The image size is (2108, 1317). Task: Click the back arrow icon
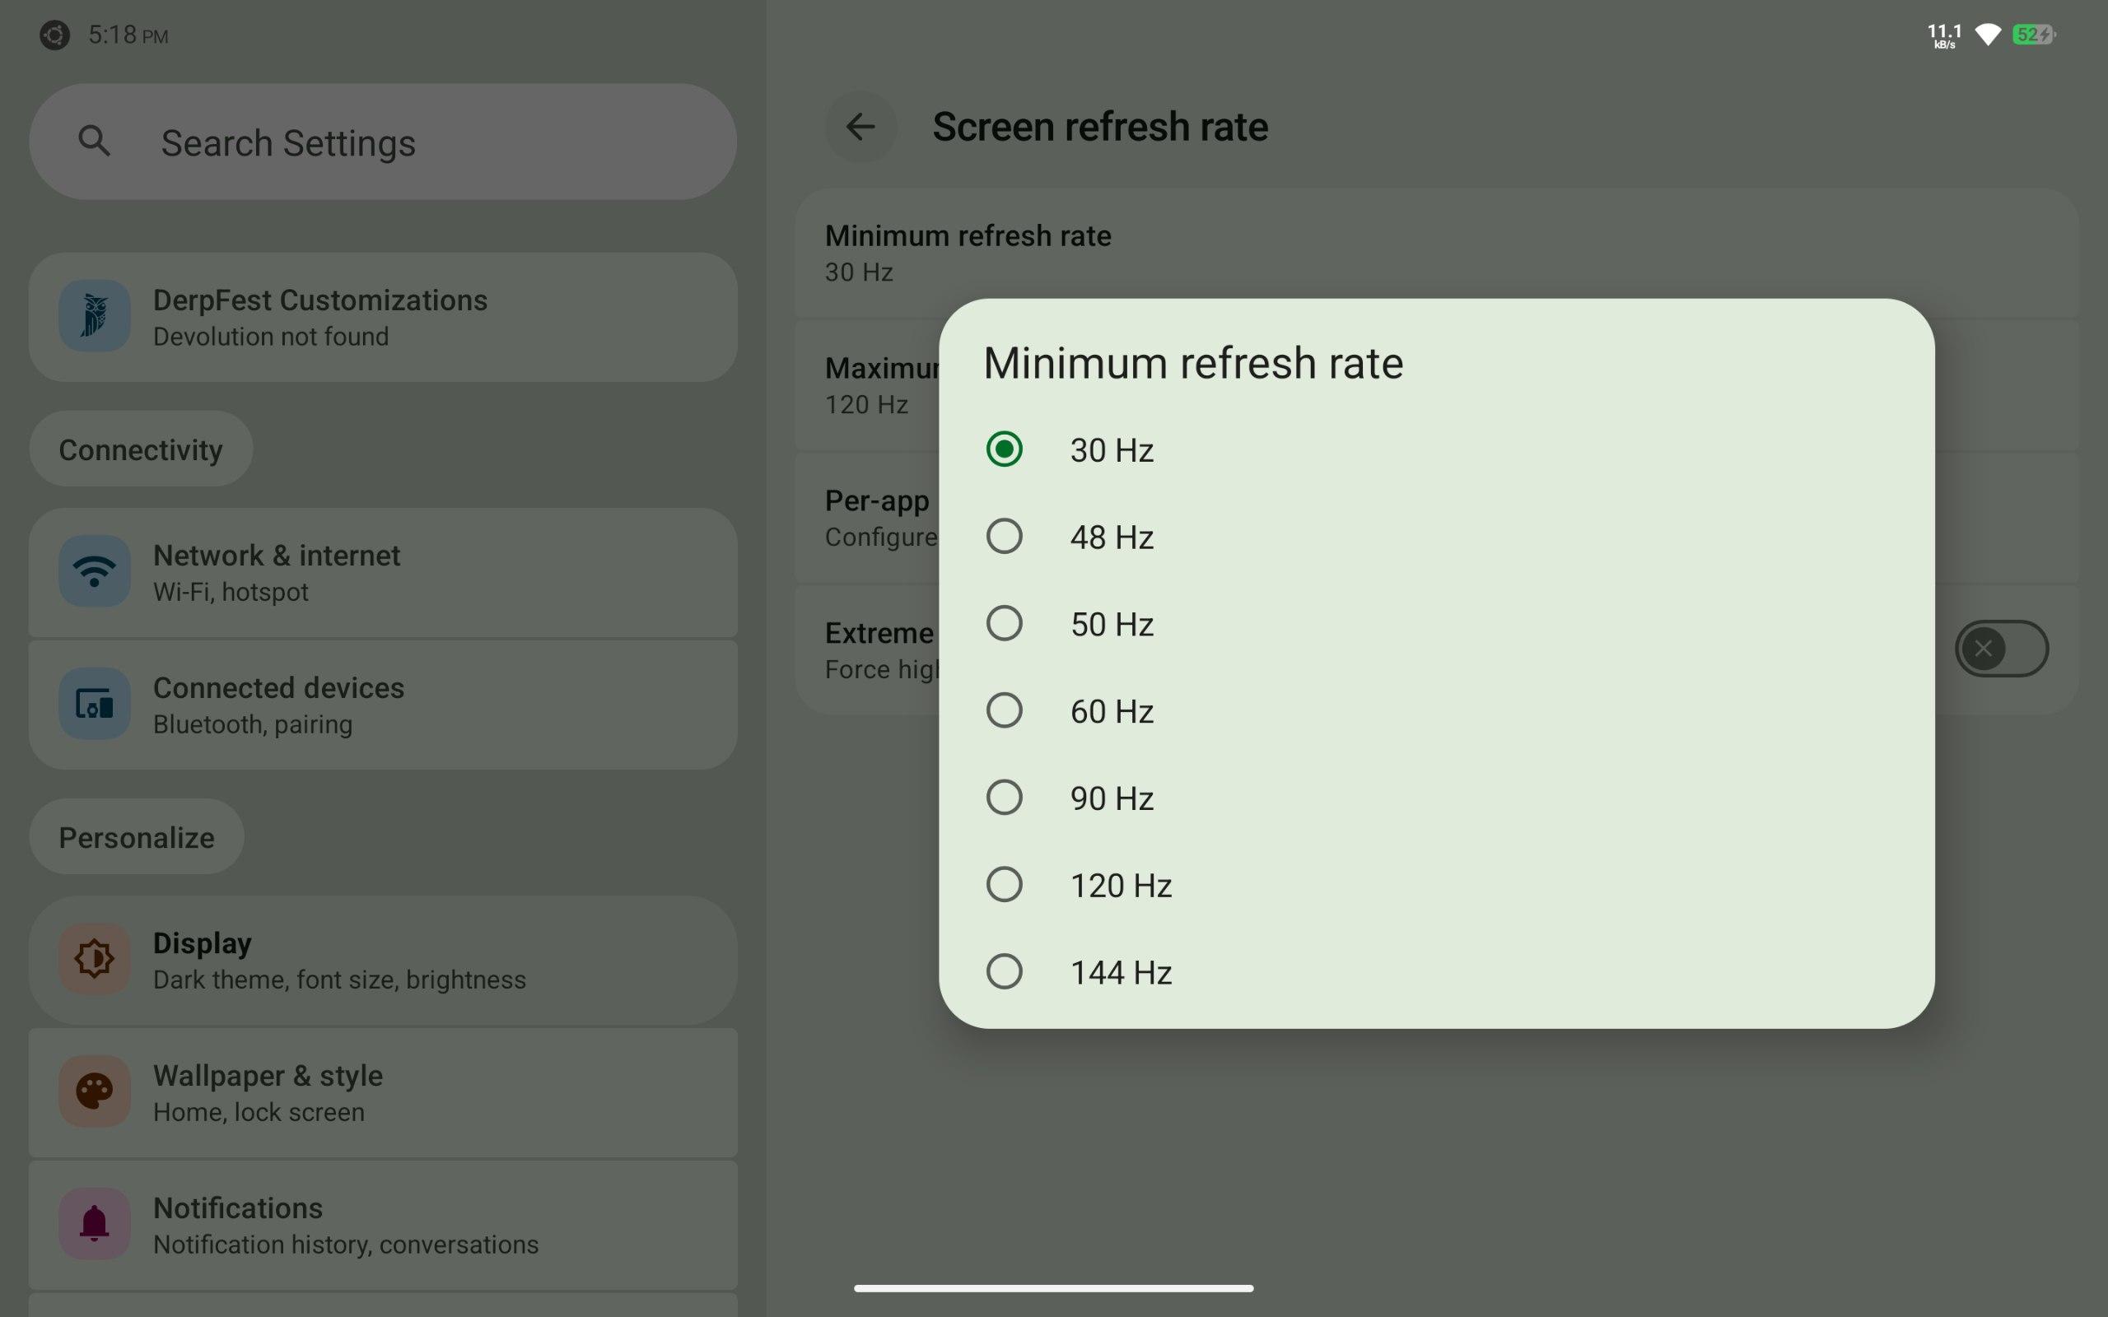pyautogui.click(x=860, y=127)
